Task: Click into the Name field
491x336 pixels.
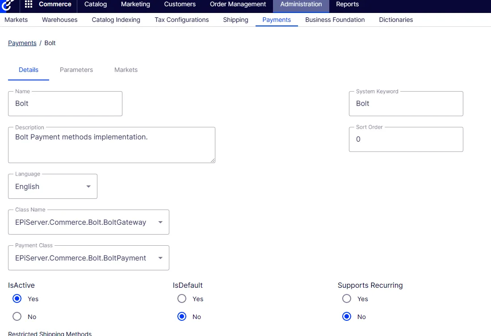Action: (65, 104)
